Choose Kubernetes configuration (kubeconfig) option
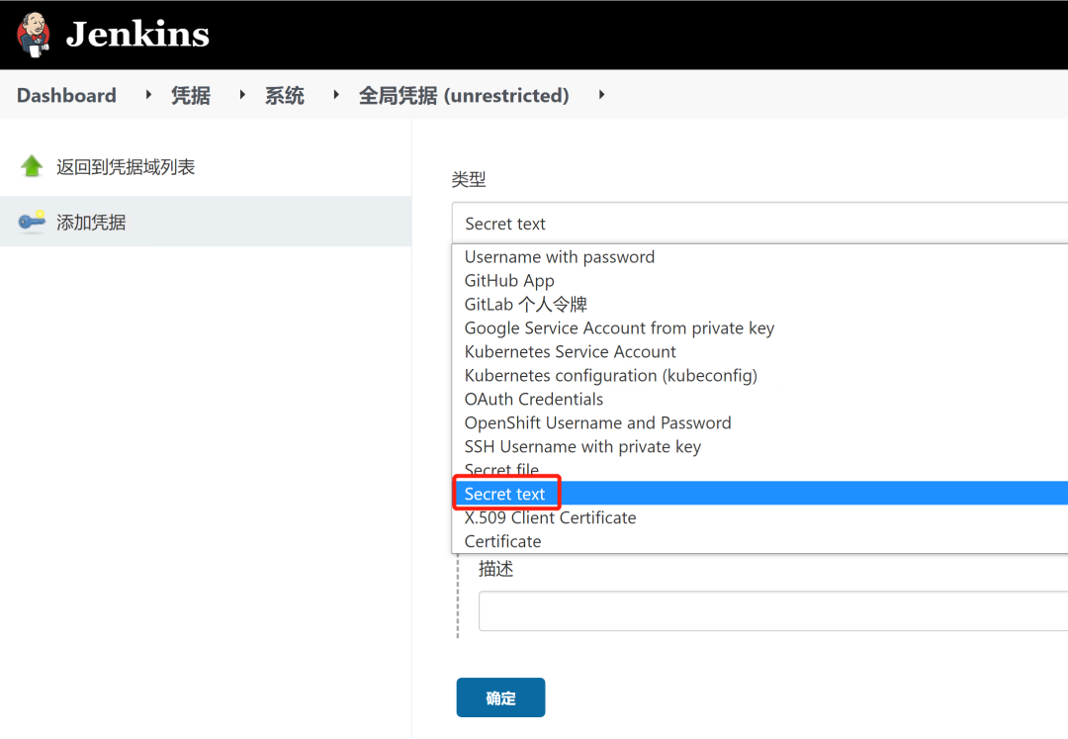The width and height of the screenshot is (1068, 739). 611,376
